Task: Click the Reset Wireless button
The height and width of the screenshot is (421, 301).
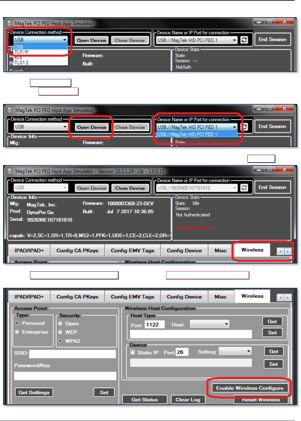Action: [x=261, y=400]
